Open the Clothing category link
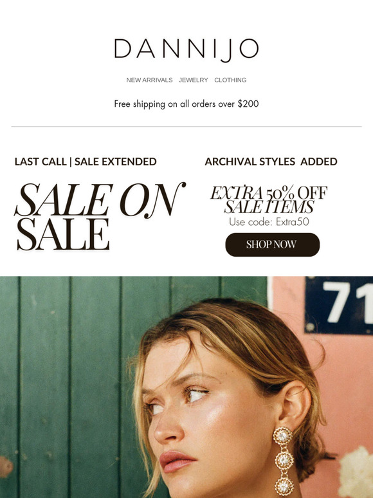This screenshot has width=373, height=498. tap(230, 80)
